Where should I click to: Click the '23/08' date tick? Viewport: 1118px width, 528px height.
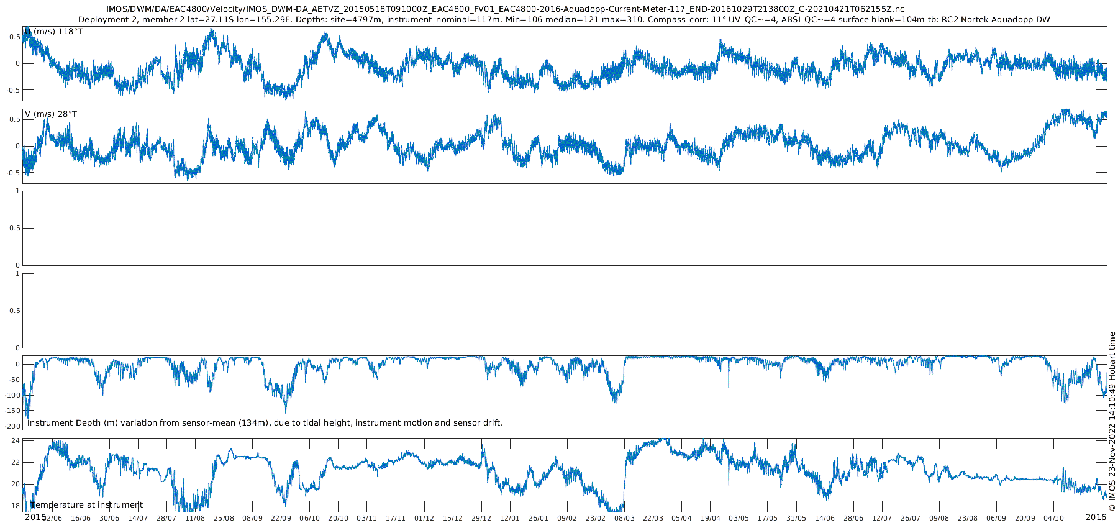tap(968, 518)
